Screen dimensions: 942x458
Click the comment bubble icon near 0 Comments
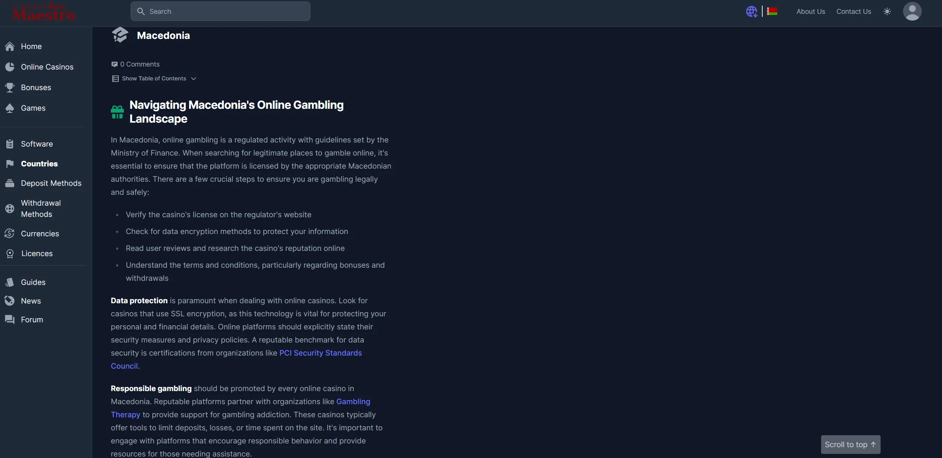pos(115,64)
